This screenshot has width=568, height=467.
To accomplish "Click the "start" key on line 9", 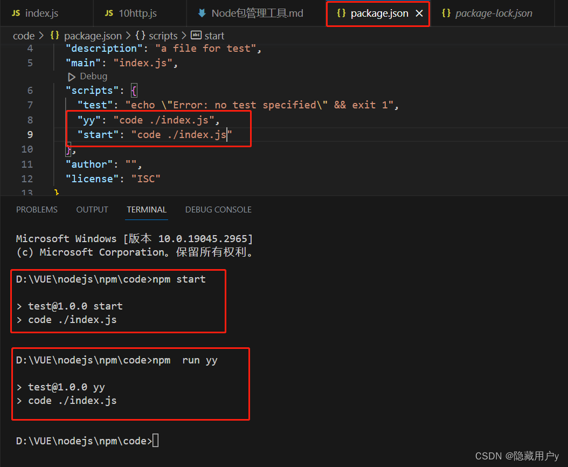I will 98,135.
